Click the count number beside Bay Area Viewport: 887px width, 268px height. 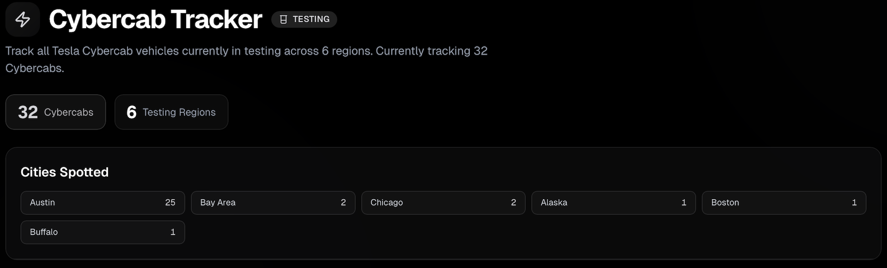coord(343,202)
